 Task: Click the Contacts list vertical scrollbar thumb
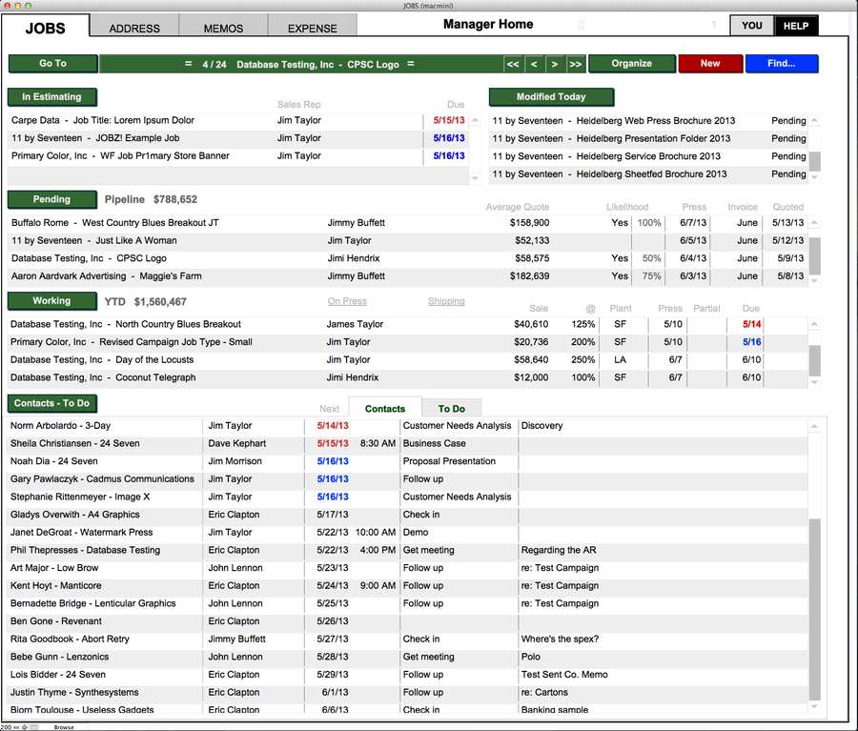(813, 608)
